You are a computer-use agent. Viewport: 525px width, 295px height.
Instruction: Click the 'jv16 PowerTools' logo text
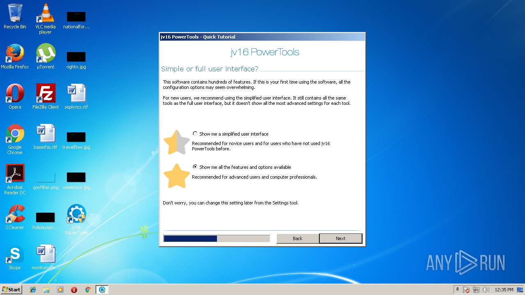click(265, 52)
